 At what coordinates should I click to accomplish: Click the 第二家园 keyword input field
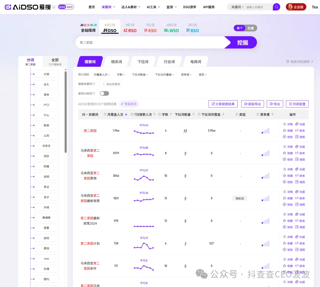(x=150, y=43)
